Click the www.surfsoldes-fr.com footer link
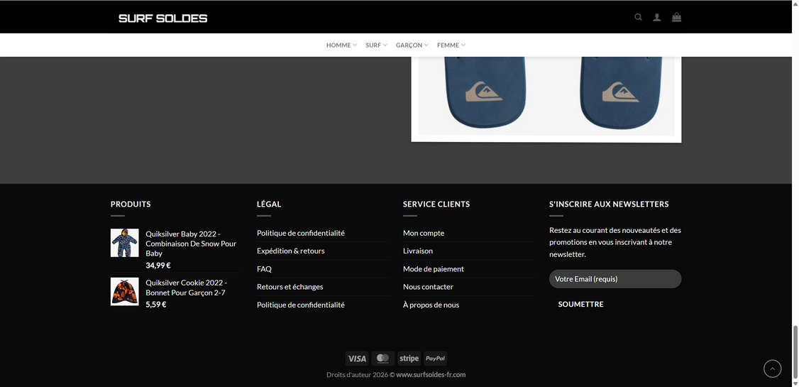This screenshot has width=799, height=387. point(431,375)
